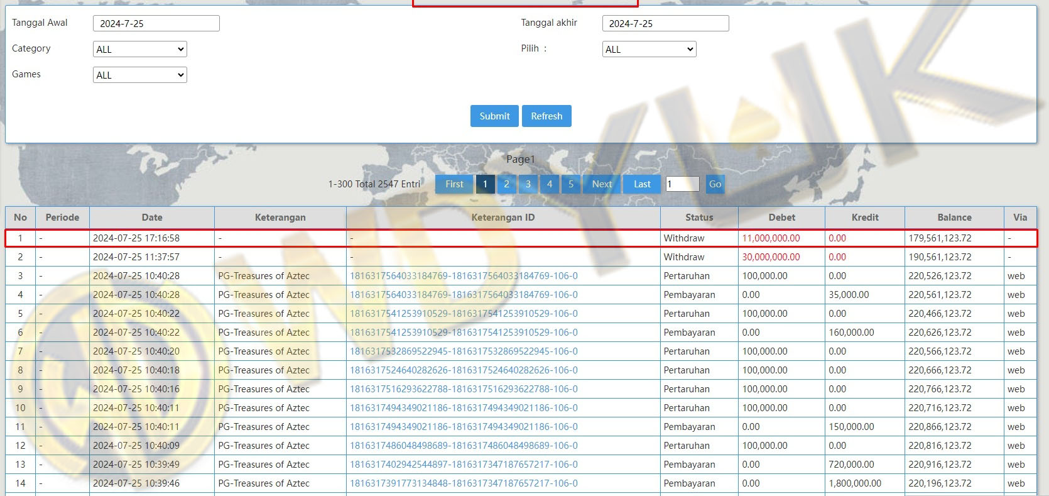
Task: Click the Via column header
Action: pos(1020,218)
